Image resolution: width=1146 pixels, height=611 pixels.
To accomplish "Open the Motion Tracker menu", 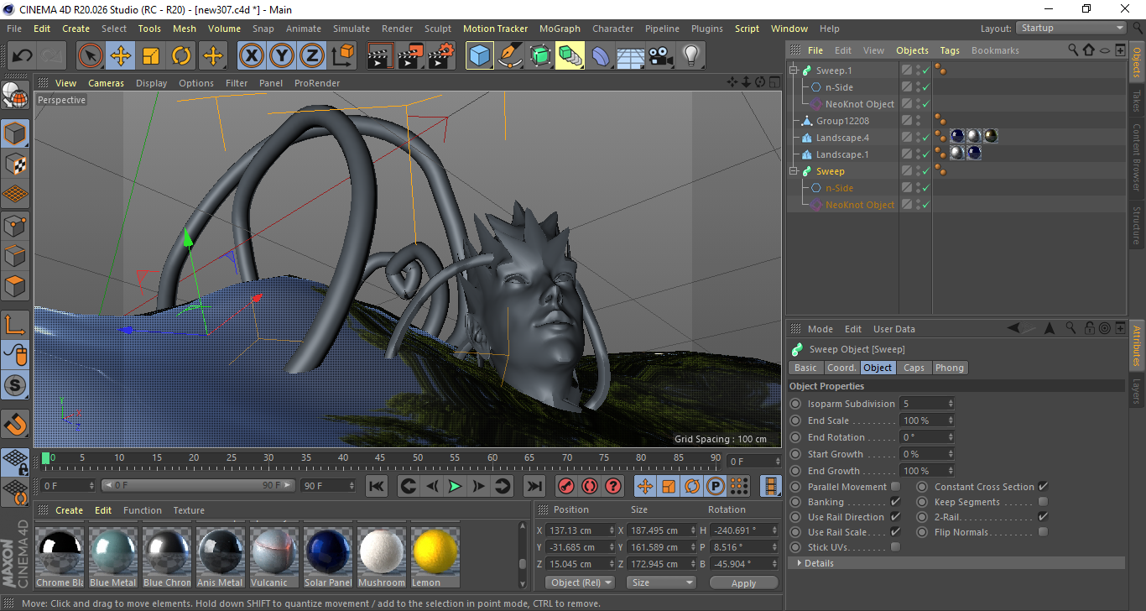I will 496,29.
